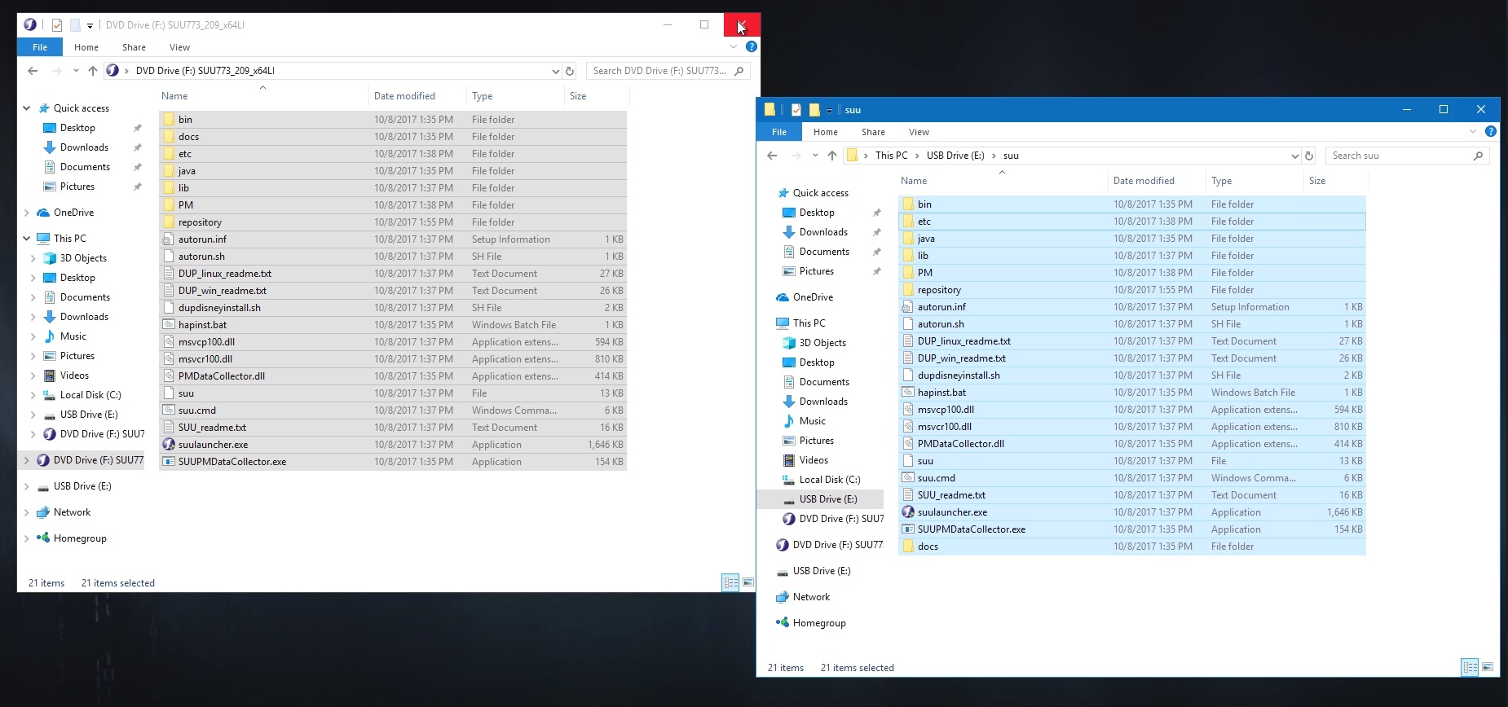Open File menu in suu window
Screen dimensions: 1508x707
[x=779, y=132]
